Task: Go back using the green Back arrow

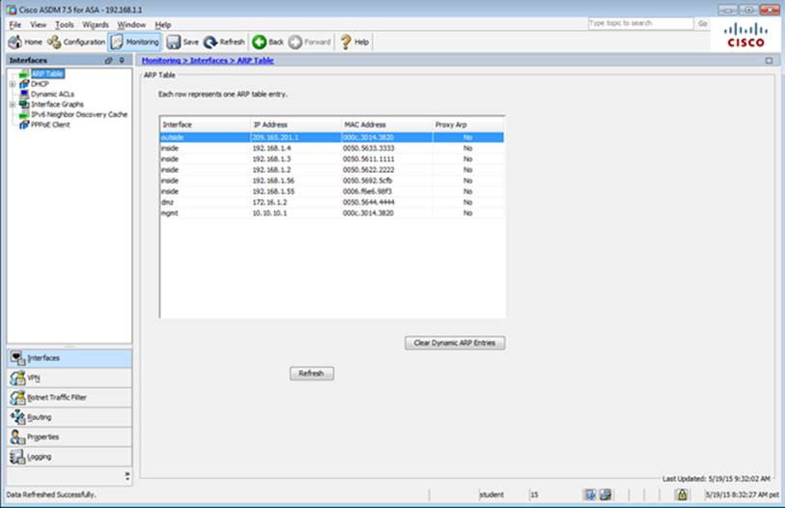Action: coord(259,42)
